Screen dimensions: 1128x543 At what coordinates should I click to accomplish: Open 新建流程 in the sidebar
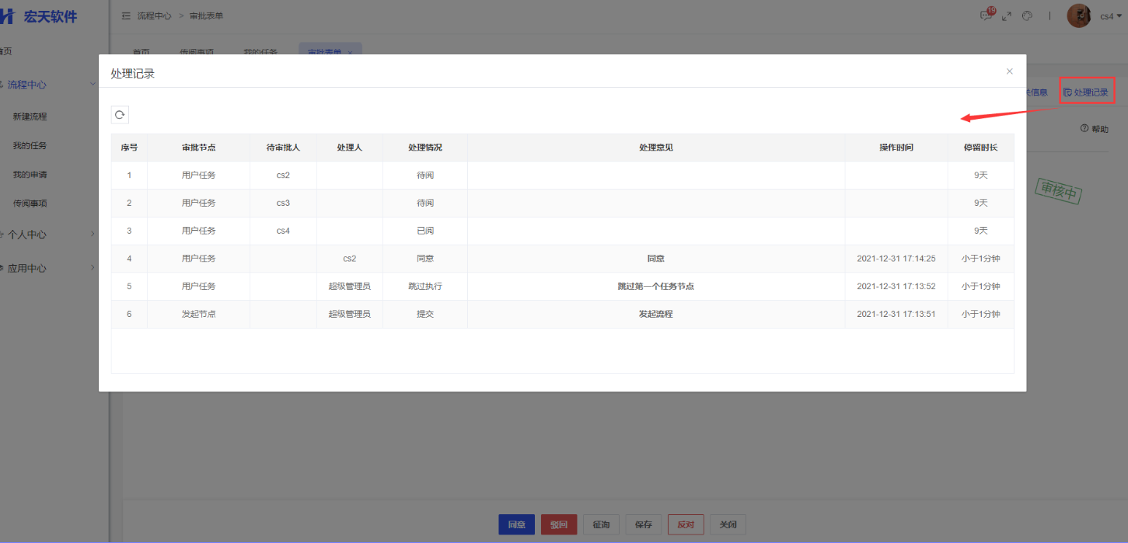pyautogui.click(x=30, y=117)
